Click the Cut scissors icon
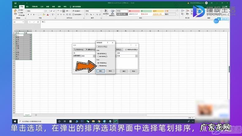This screenshot has width=242, height=136. [19, 10]
